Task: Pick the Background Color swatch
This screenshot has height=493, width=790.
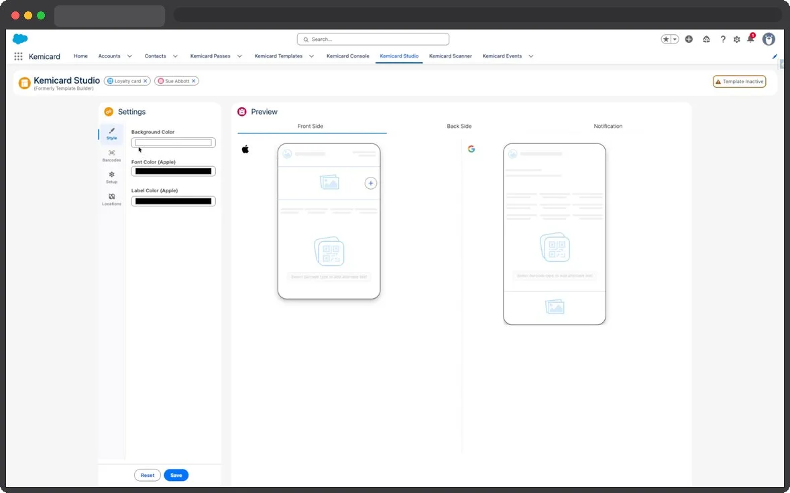Action: point(173,143)
